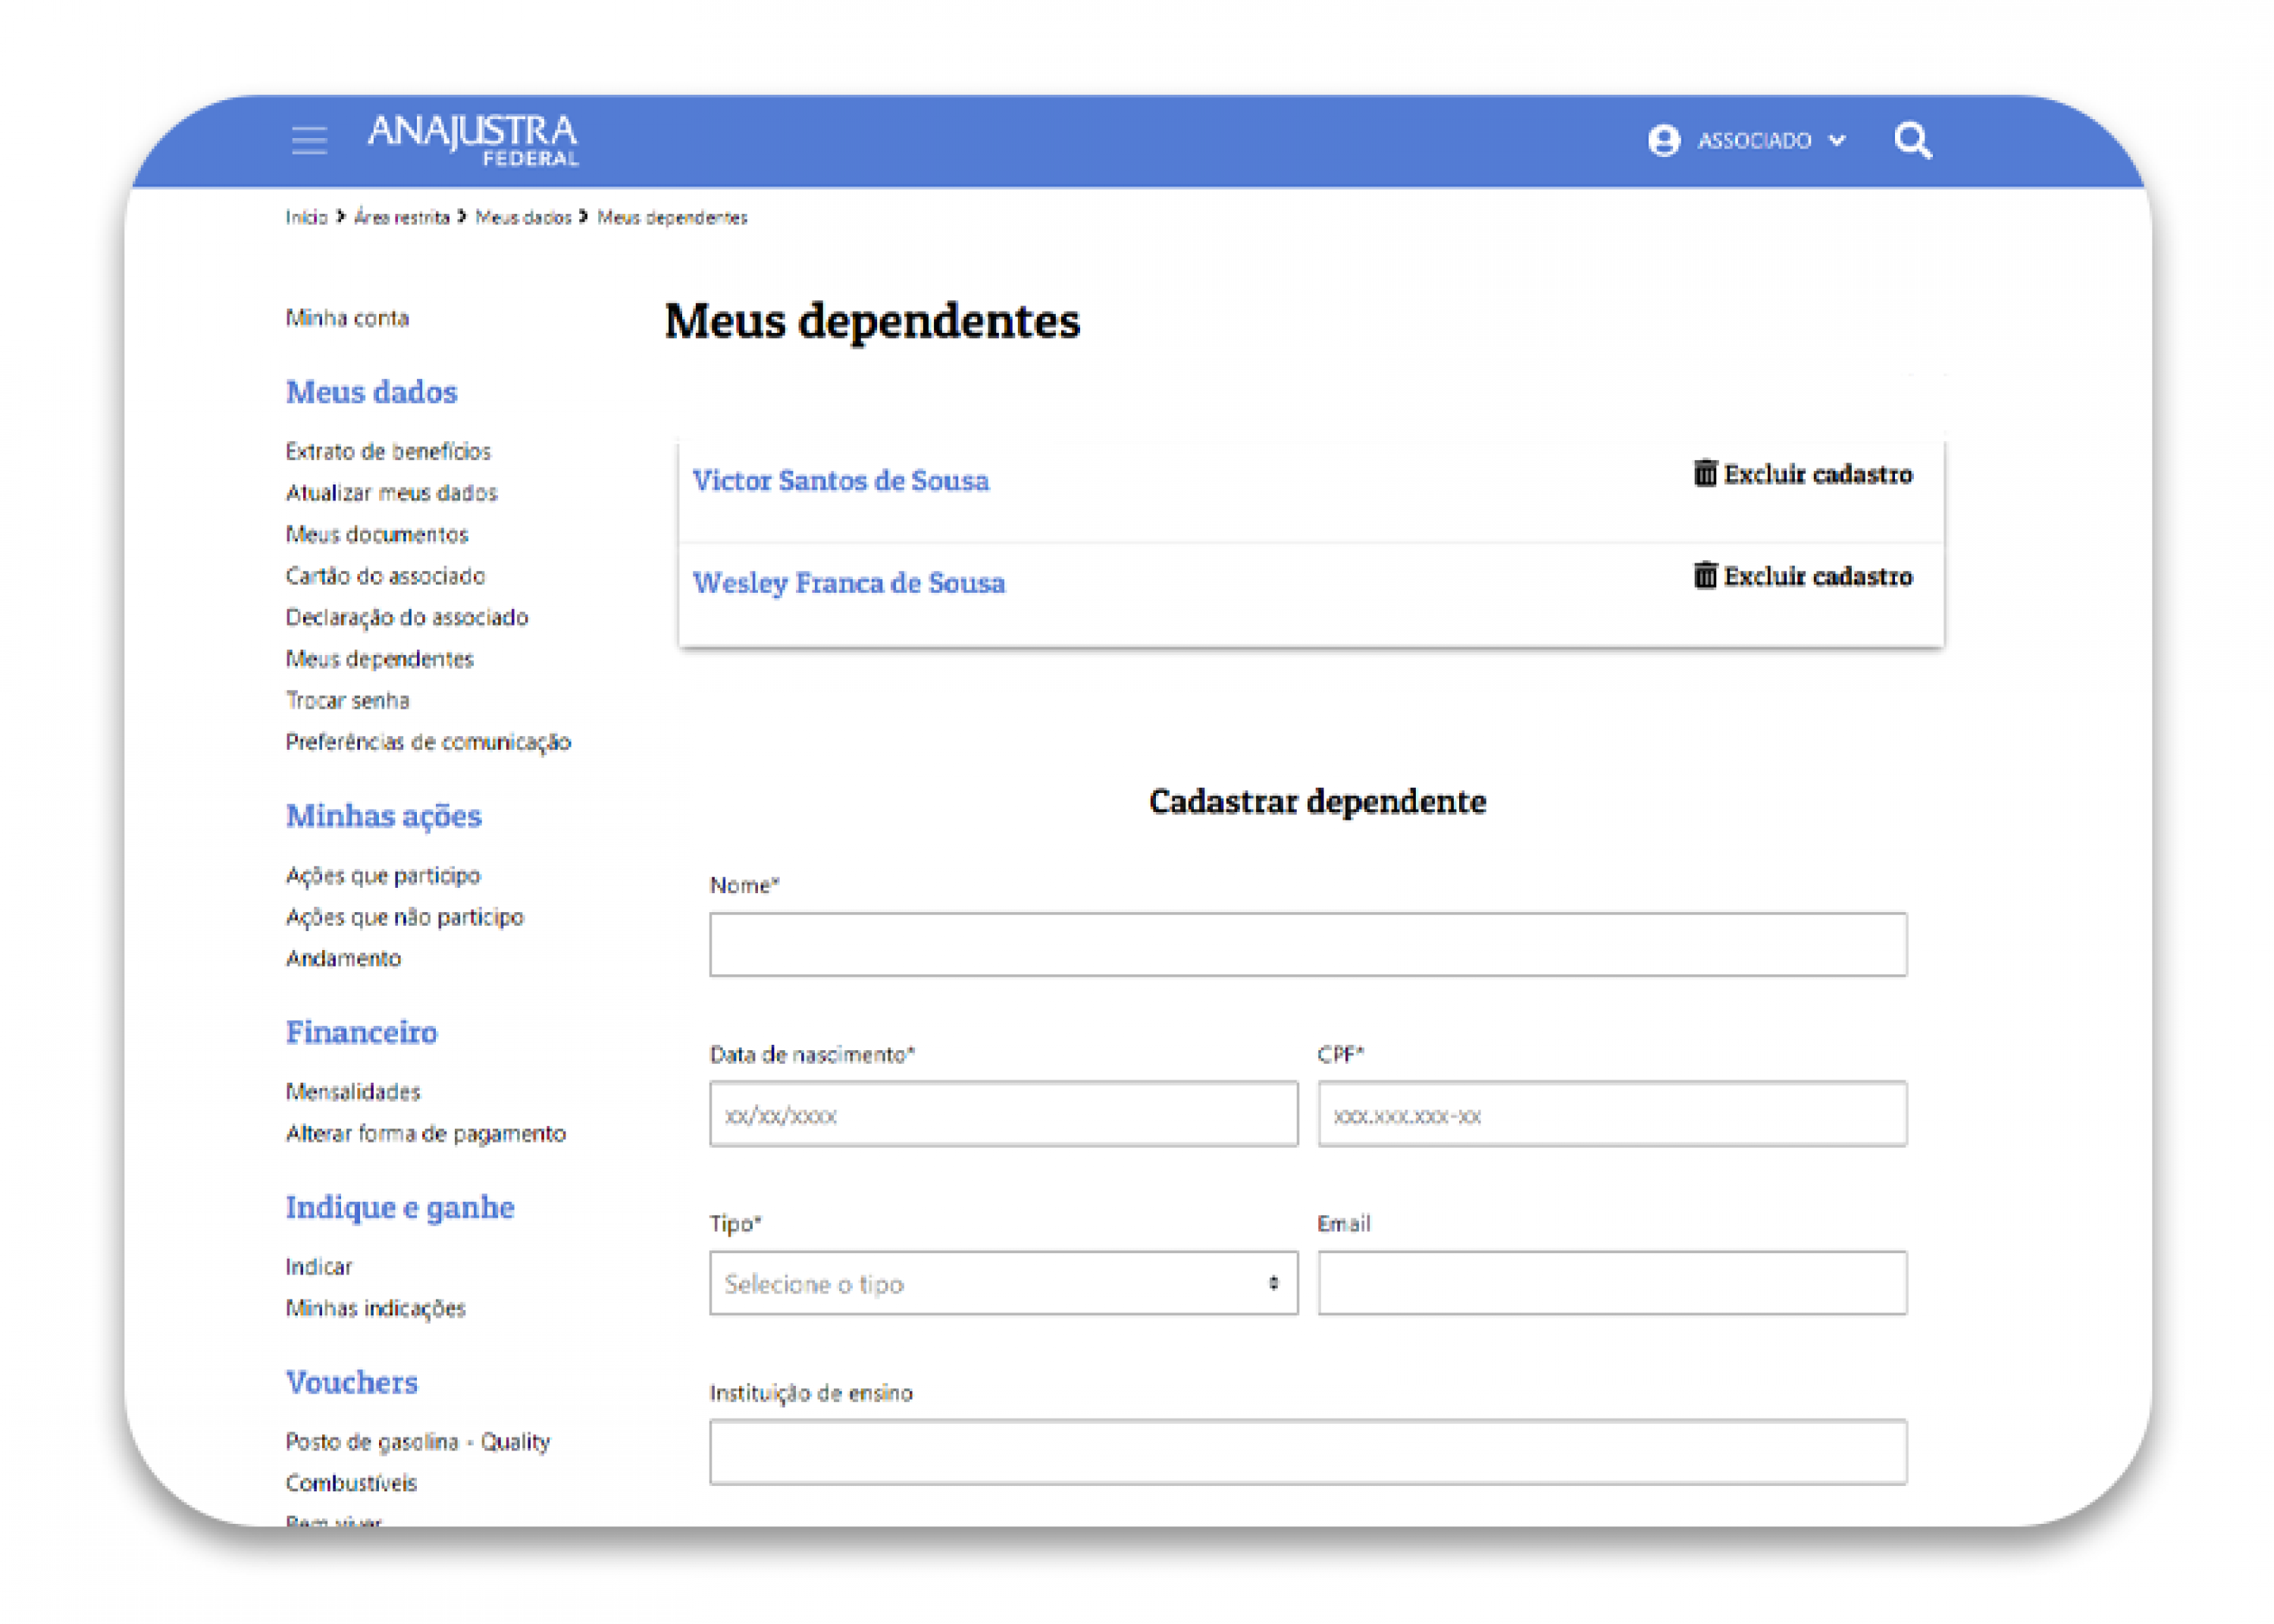Open 'Trocar senha' sidebar item

[x=347, y=701]
